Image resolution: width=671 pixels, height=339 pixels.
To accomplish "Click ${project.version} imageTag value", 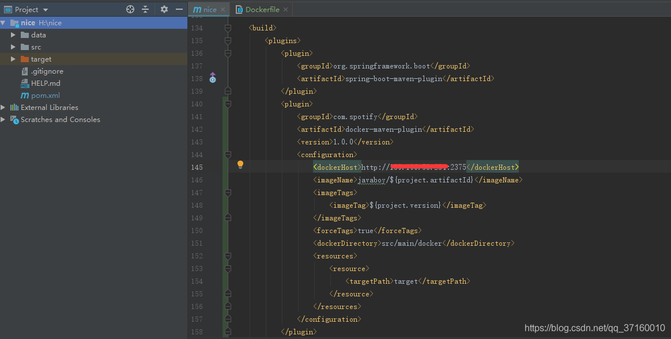I will point(405,205).
